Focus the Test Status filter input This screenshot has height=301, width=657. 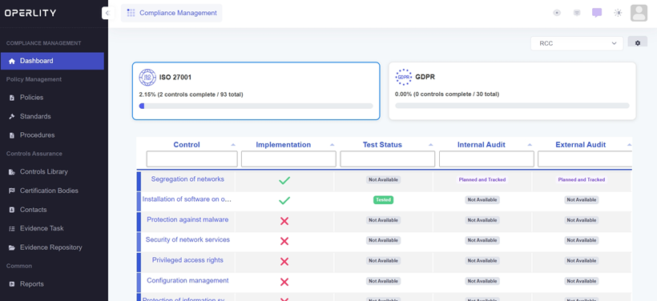click(388, 159)
